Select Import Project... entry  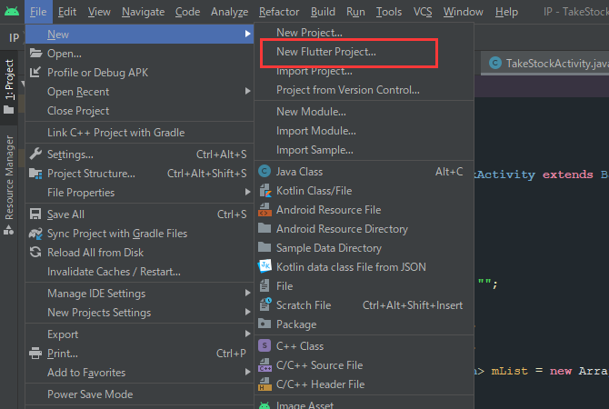pos(364,71)
